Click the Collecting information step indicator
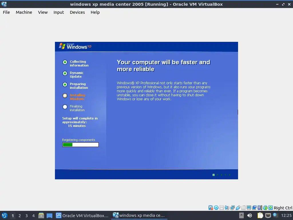The width and height of the screenshot is (293, 220). (65, 62)
